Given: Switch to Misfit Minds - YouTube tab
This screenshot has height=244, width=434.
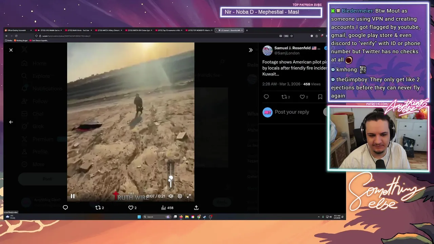Looking at the screenshot, I should point(78,30).
